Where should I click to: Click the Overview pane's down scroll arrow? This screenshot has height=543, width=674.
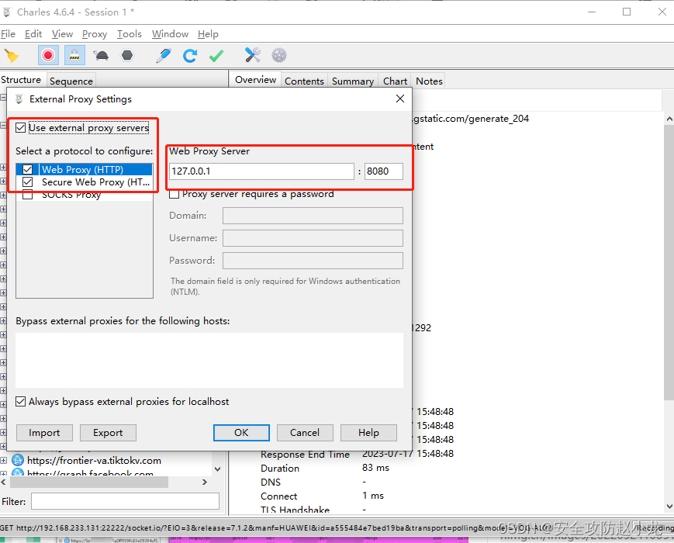click(669, 507)
